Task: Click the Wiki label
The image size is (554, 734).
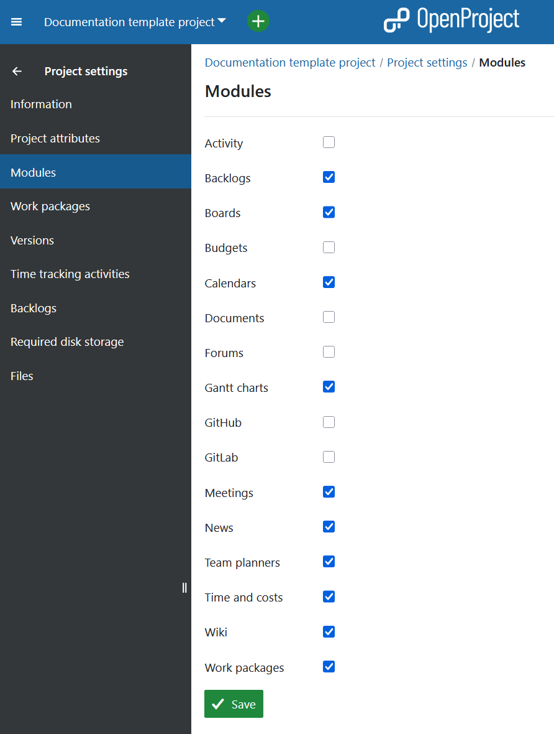Action: [216, 633]
